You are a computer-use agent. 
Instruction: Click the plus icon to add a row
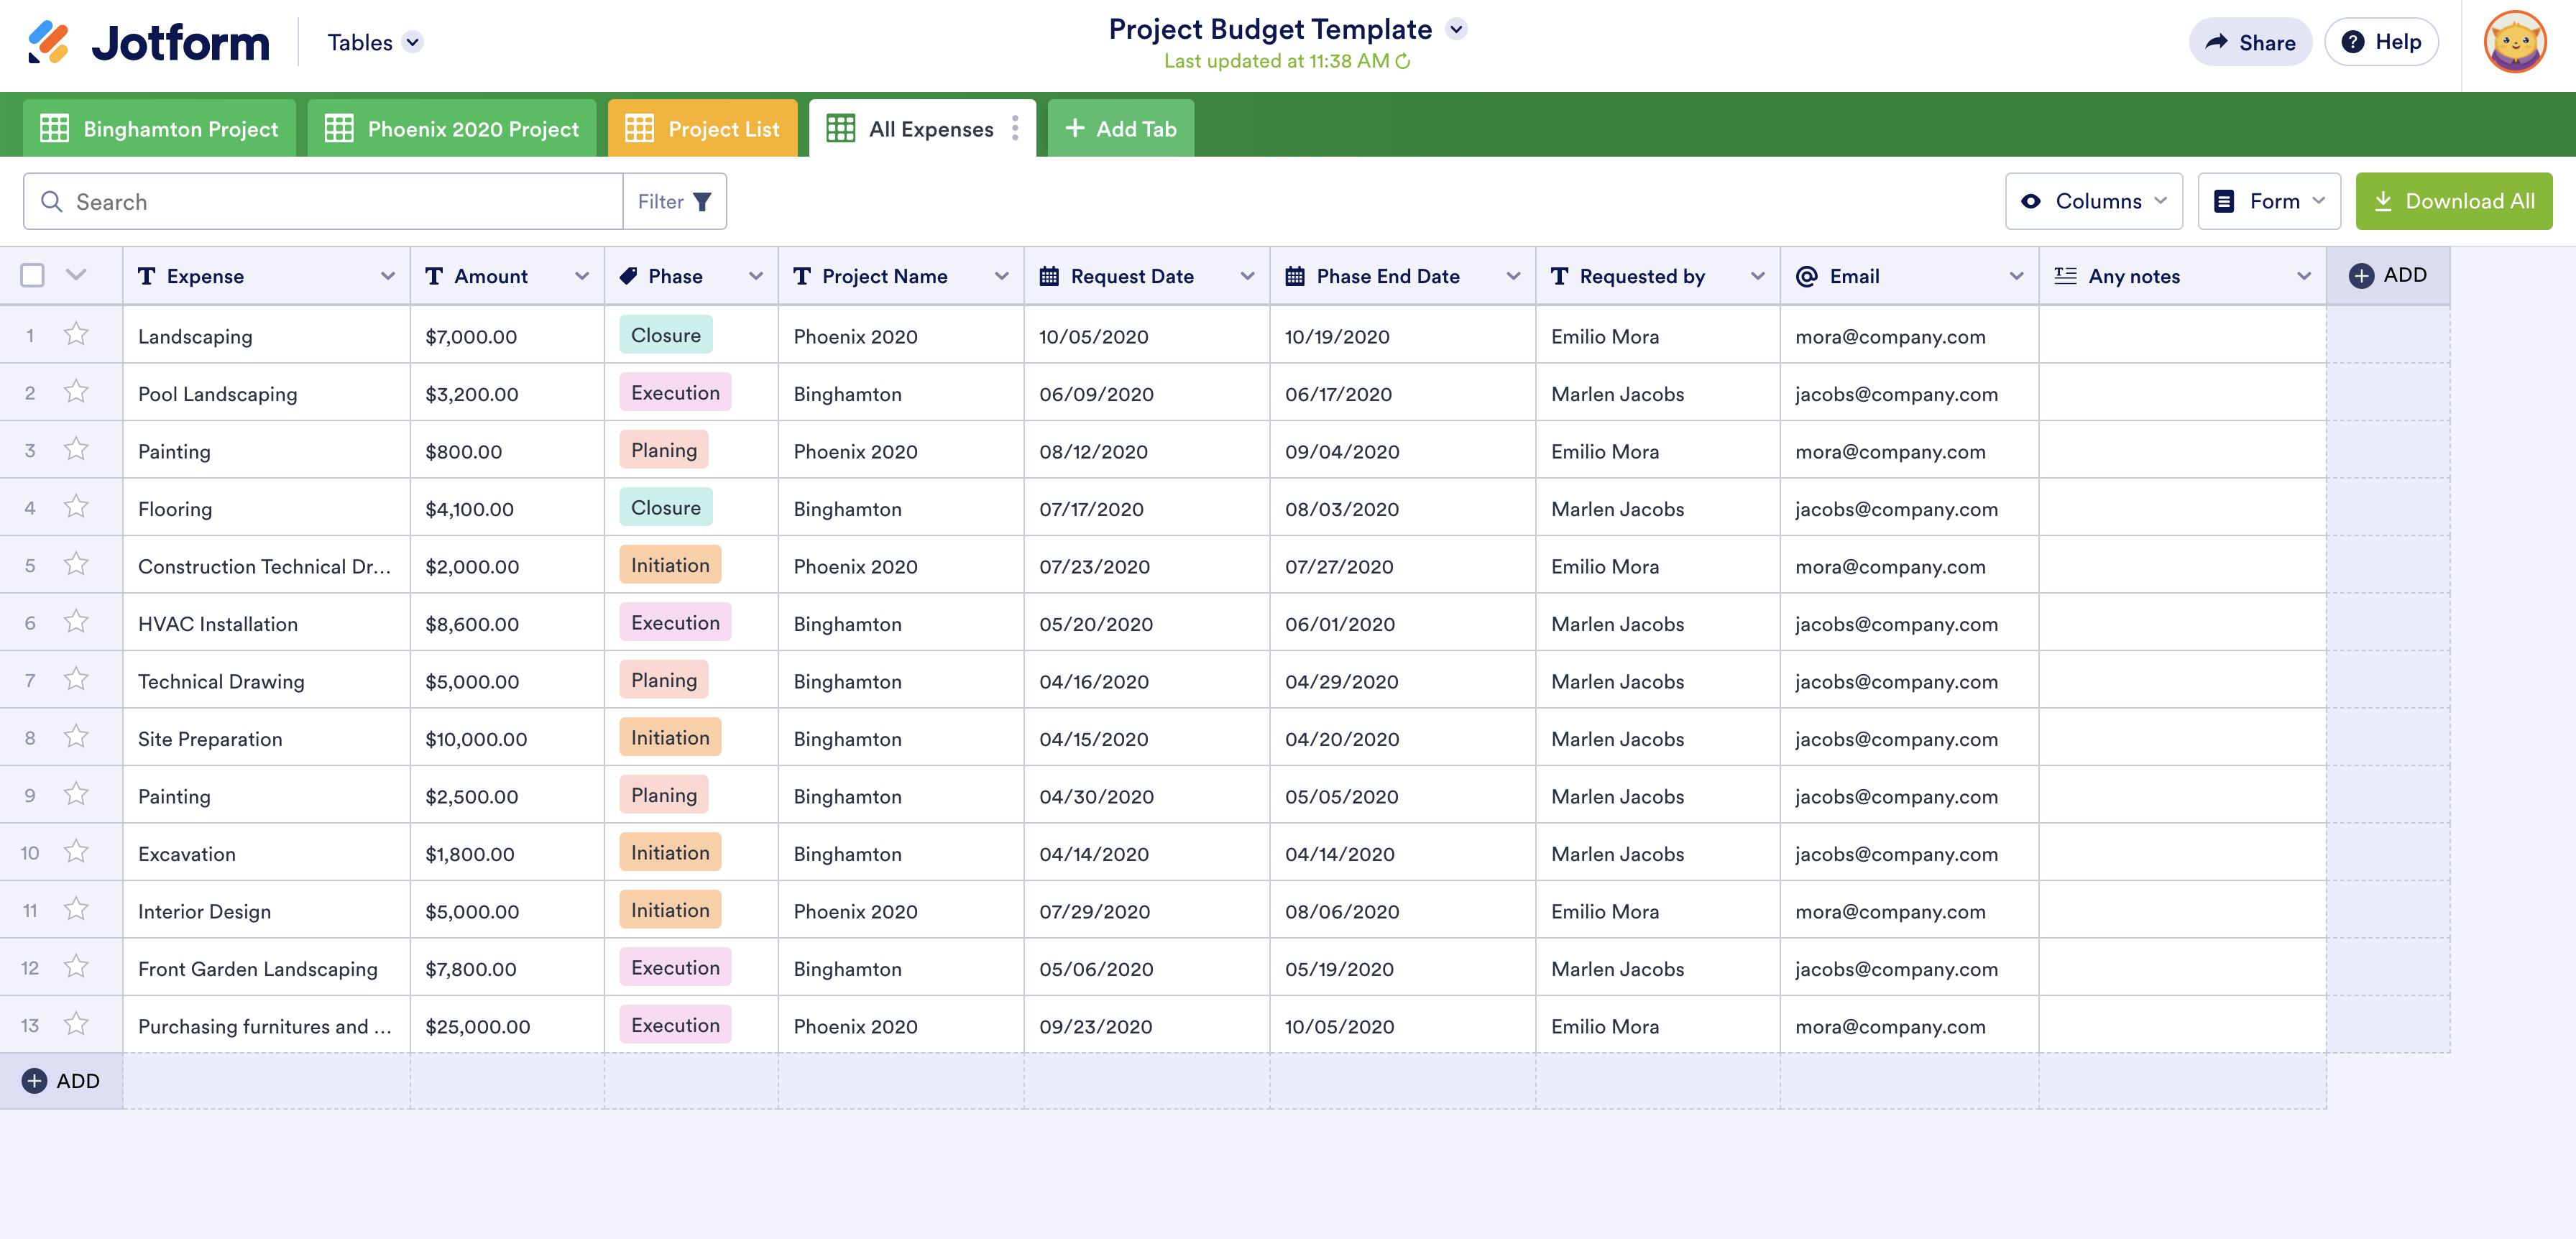(x=34, y=1081)
